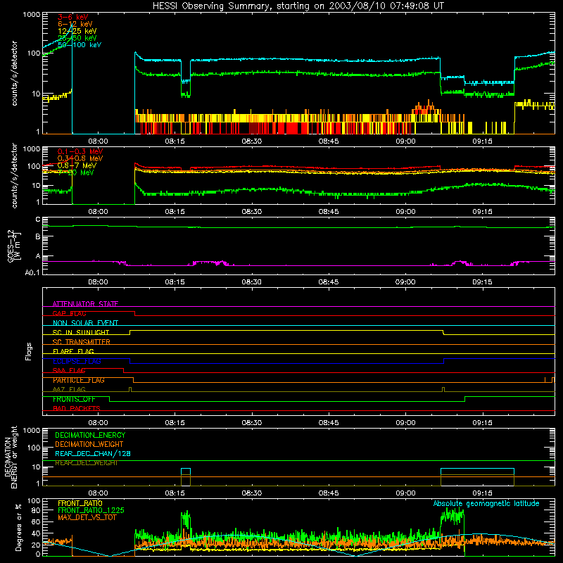Screen dimensions: 563x563
Task: Click the B level on GOES axis
Action: click(38, 236)
